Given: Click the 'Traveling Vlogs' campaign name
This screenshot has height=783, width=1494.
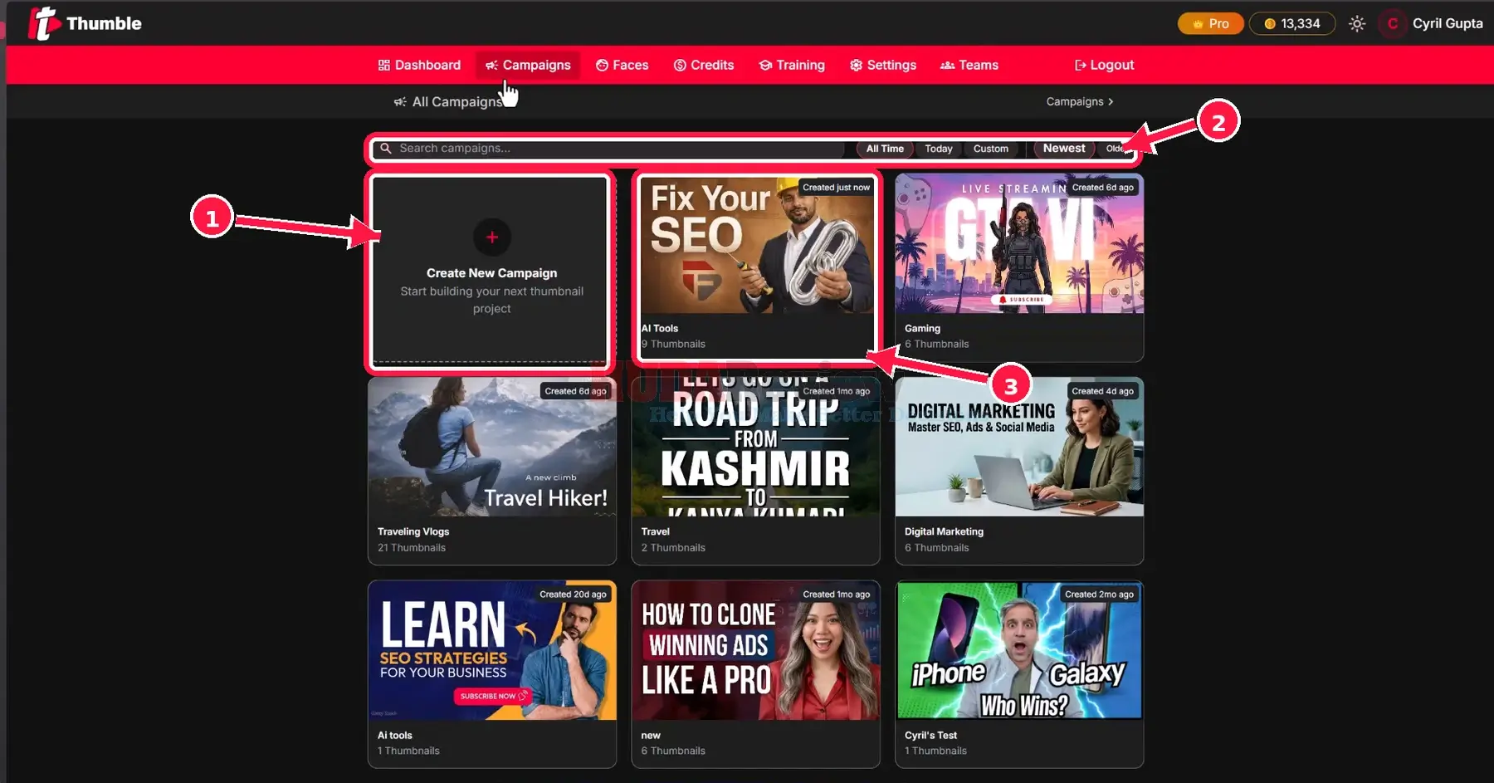Looking at the screenshot, I should tap(413, 532).
